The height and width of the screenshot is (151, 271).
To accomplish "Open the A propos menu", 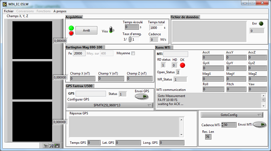I will (60, 11).
